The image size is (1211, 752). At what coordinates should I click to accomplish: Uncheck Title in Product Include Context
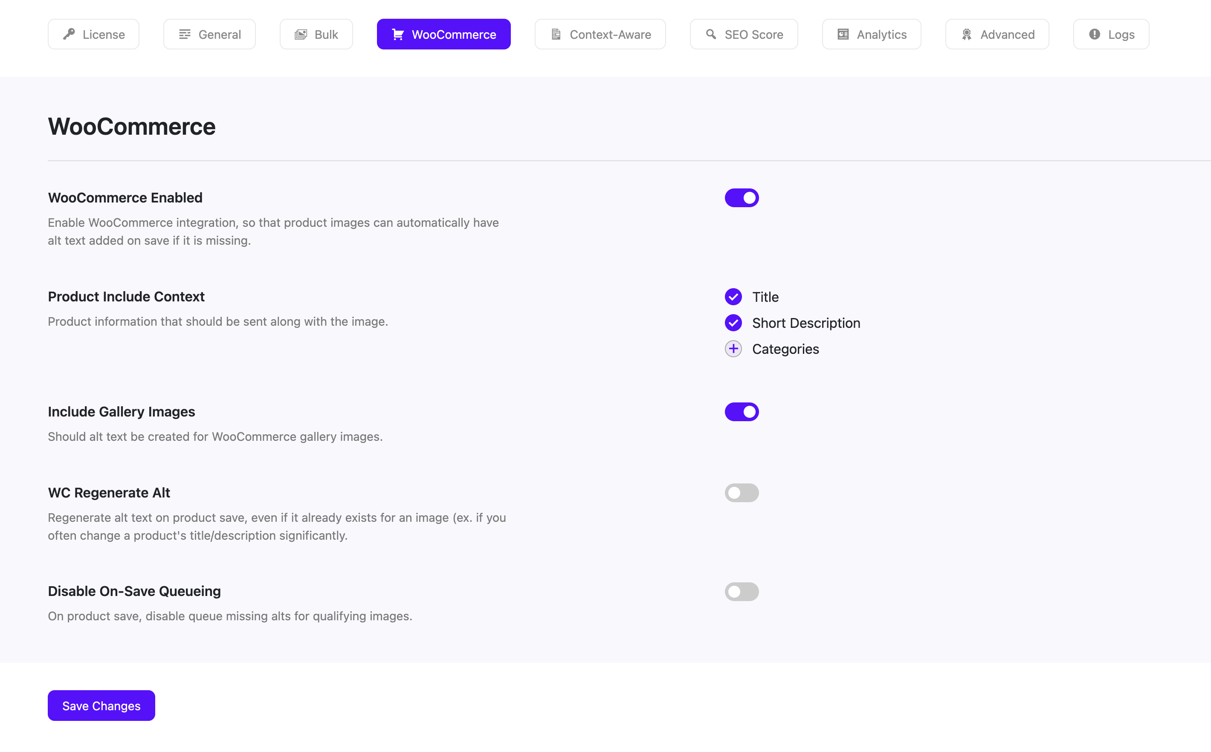(x=733, y=296)
